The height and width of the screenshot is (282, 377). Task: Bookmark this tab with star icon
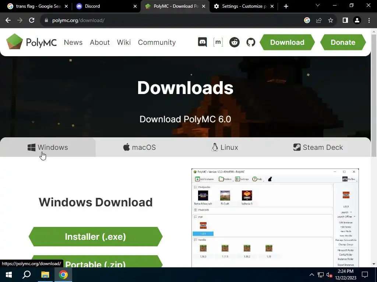[x=331, y=21]
